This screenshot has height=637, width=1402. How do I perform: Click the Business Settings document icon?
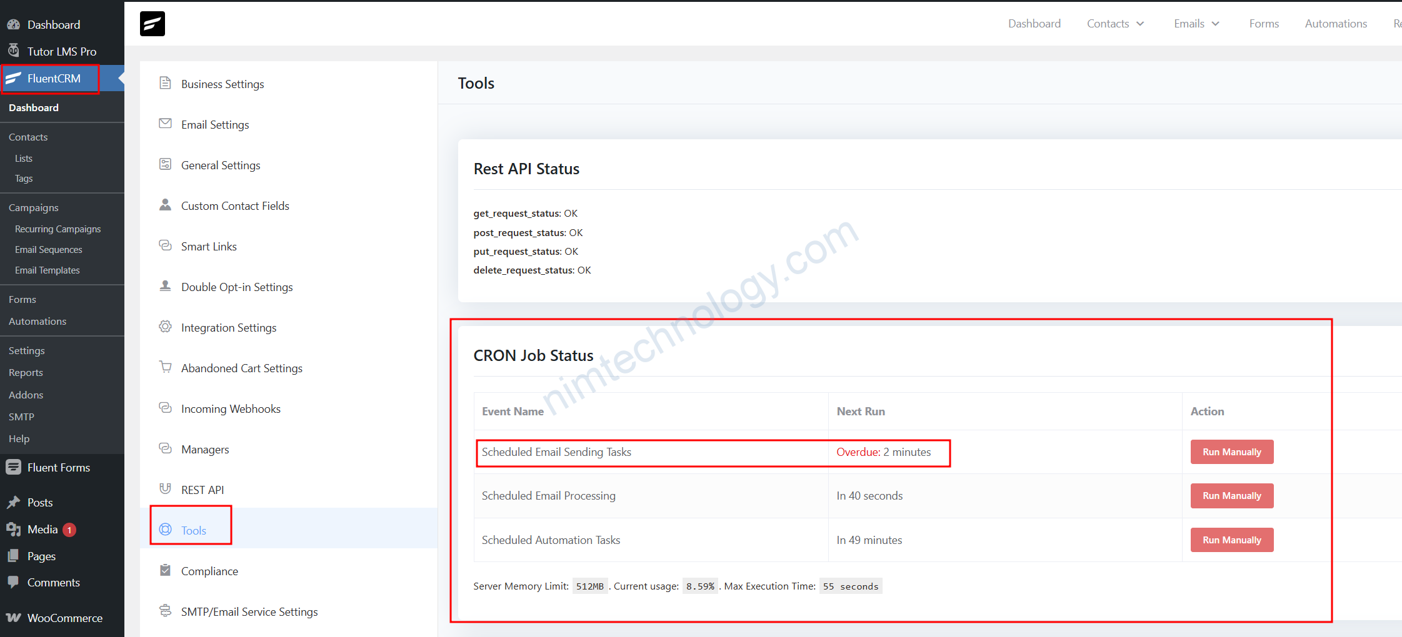165,83
